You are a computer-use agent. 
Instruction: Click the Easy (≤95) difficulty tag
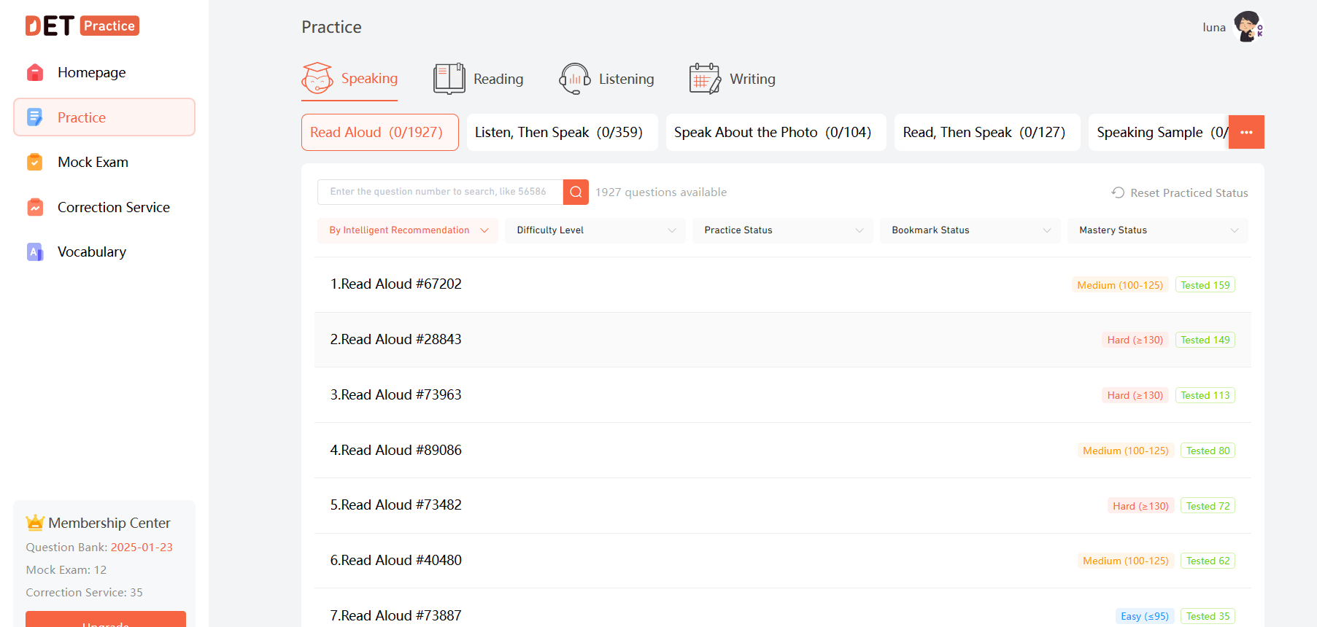tap(1145, 616)
